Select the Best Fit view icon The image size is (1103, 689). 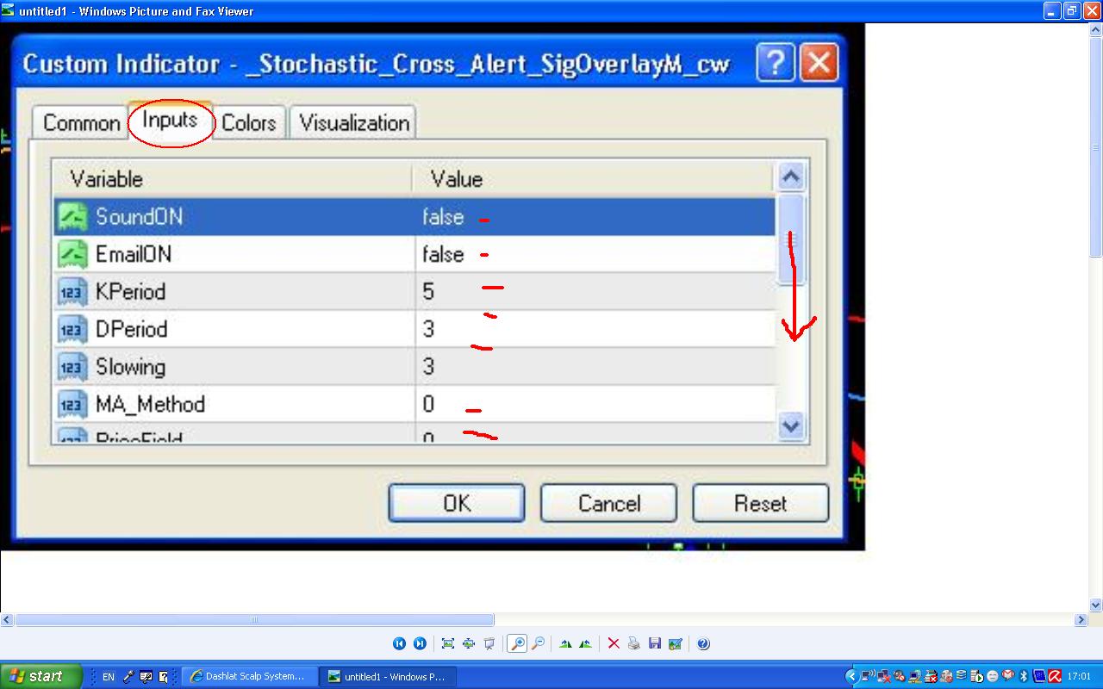pos(448,643)
